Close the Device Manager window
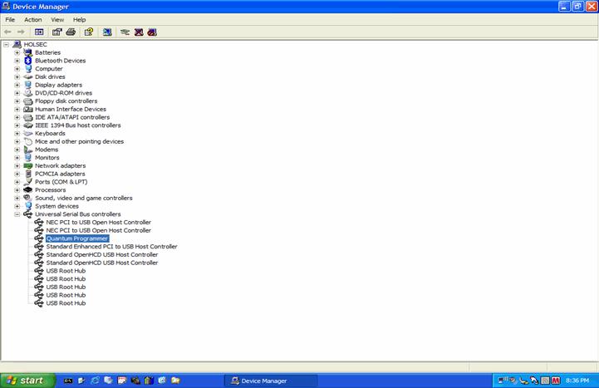 click(x=592, y=7)
